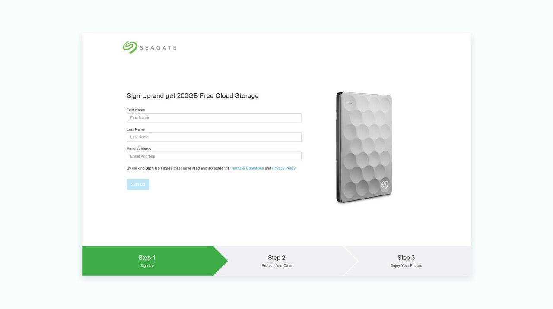Click the 200GB Free Cloud Storage heading
553x309 pixels.
click(218, 96)
